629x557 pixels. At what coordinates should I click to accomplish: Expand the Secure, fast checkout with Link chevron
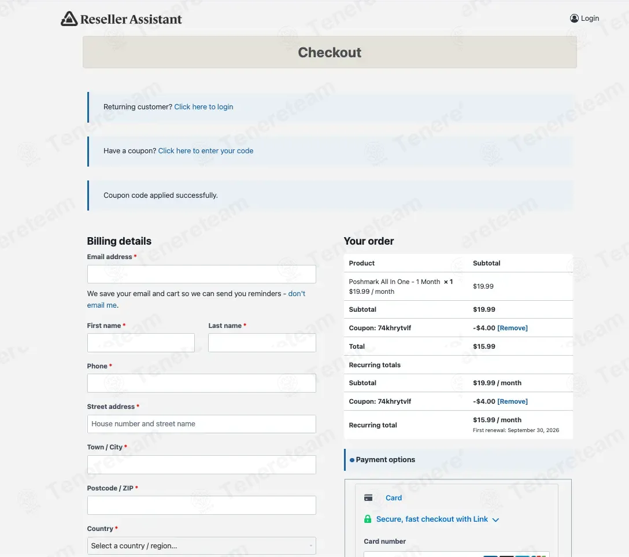(x=495, y=519)
